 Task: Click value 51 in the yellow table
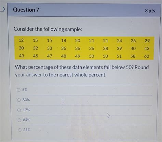[119, 56]
